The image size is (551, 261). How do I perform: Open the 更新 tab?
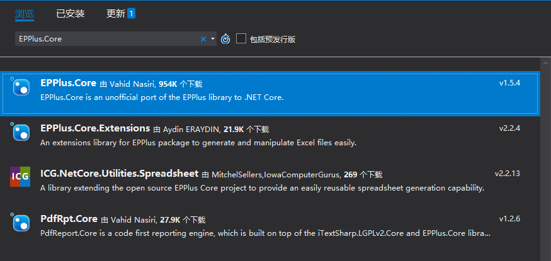pos(116,14)
